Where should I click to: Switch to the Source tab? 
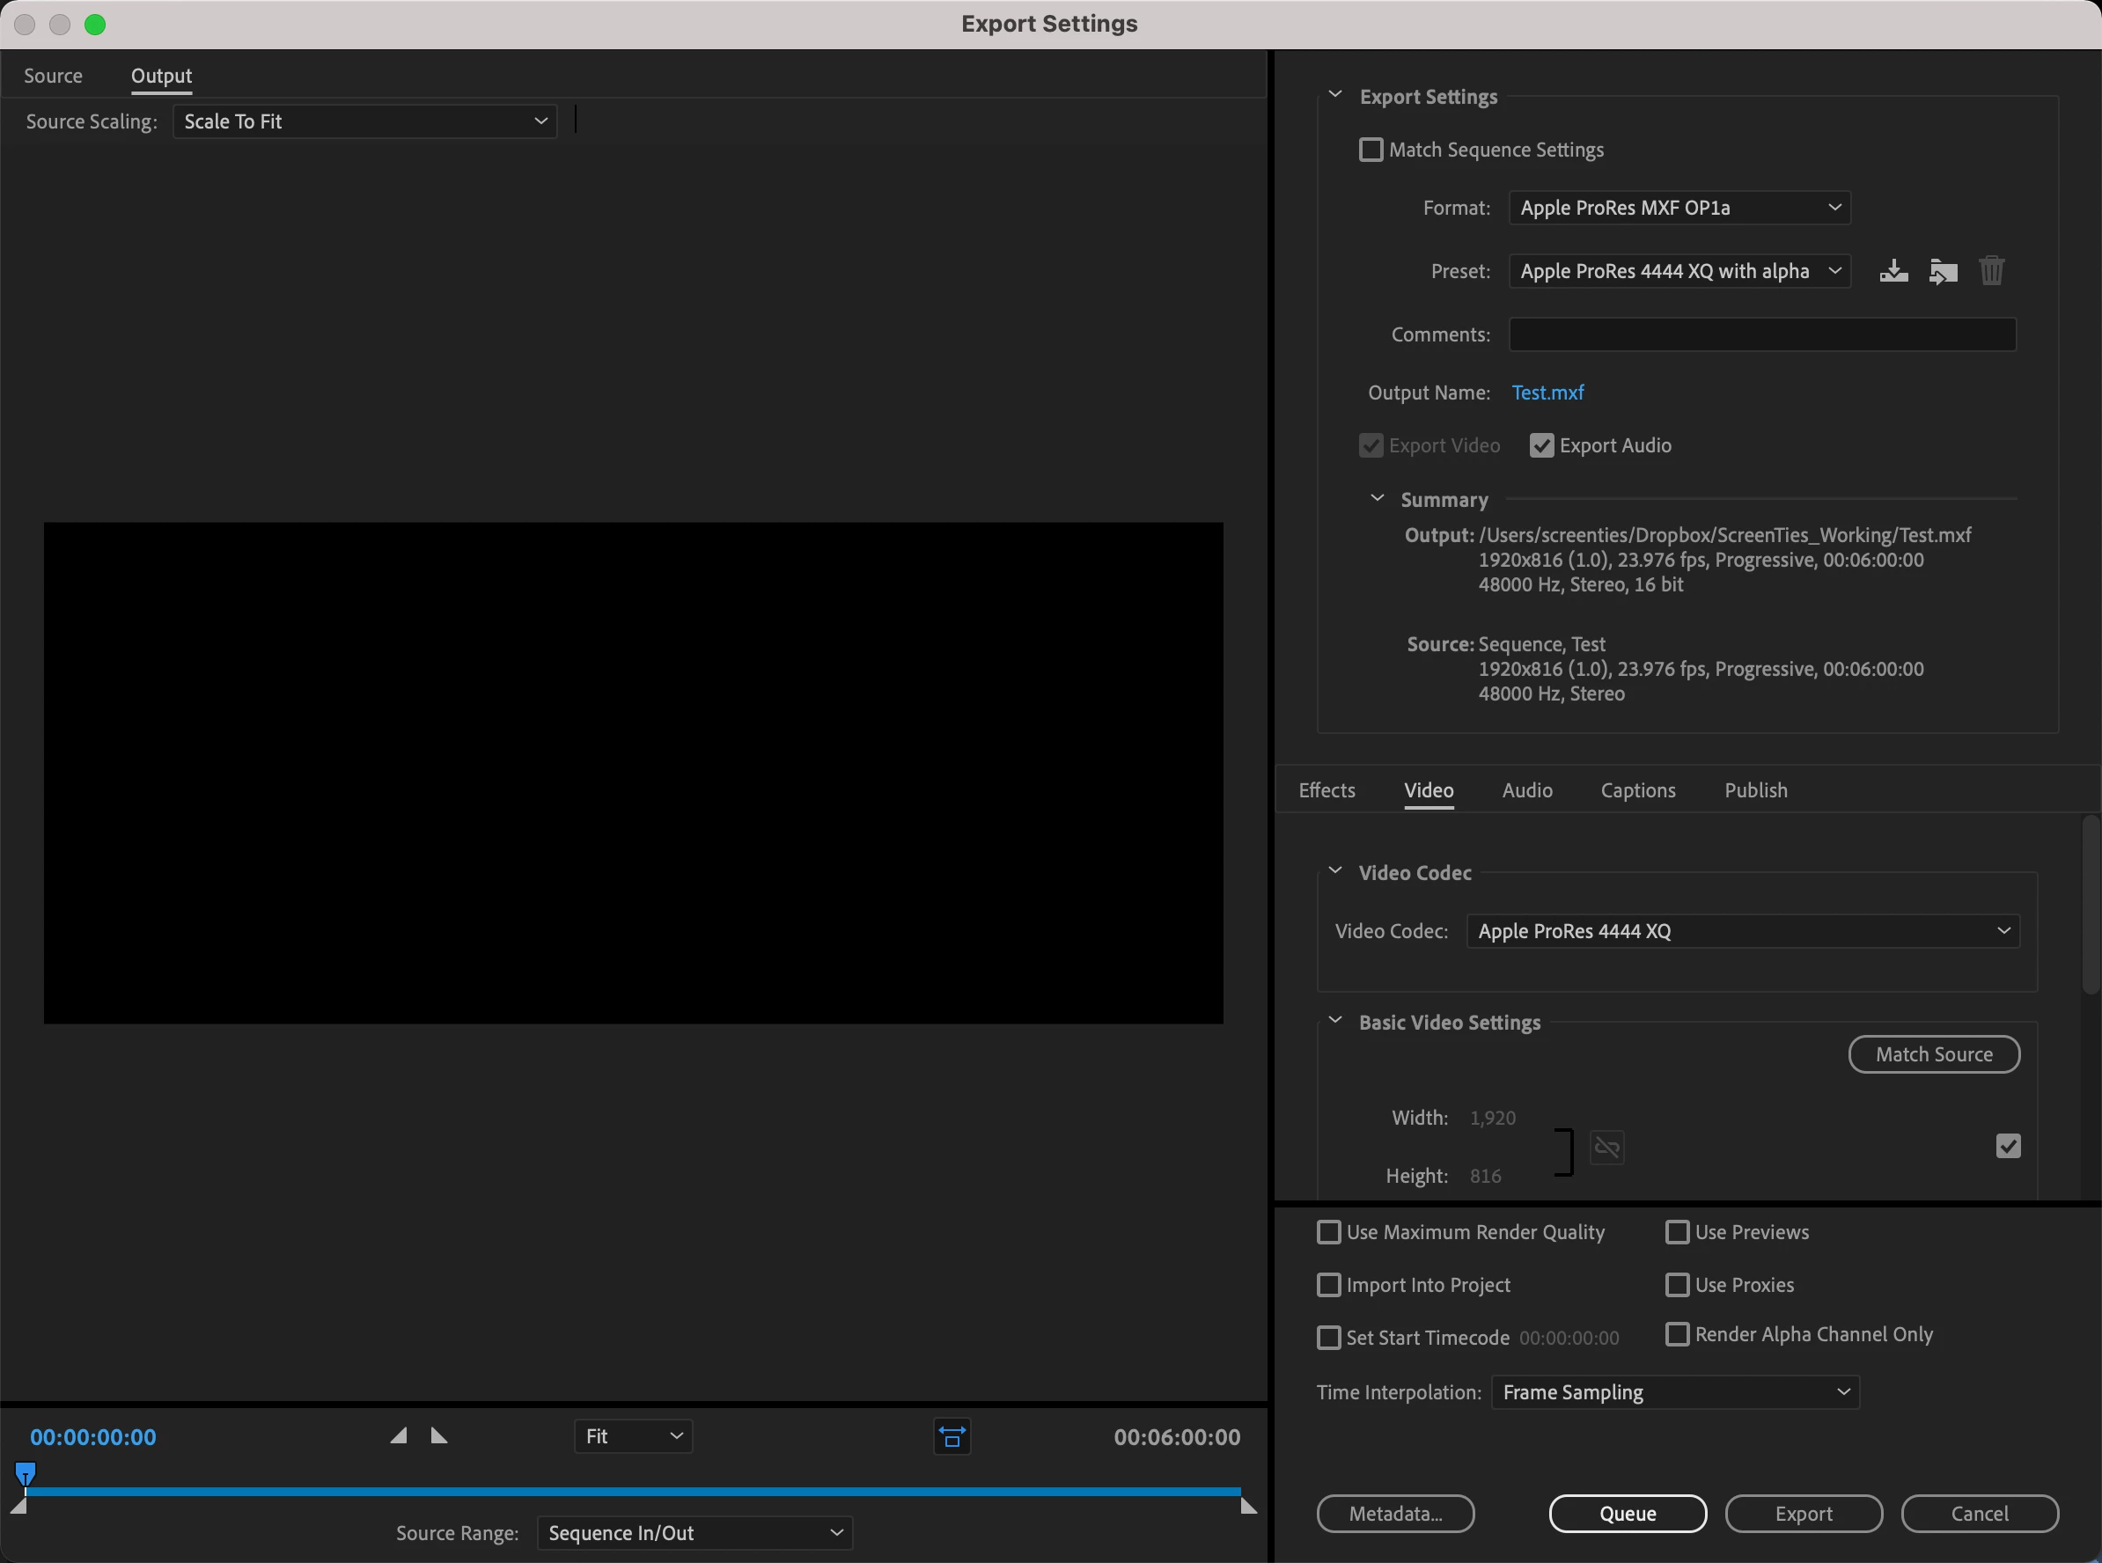coord(53,76)
